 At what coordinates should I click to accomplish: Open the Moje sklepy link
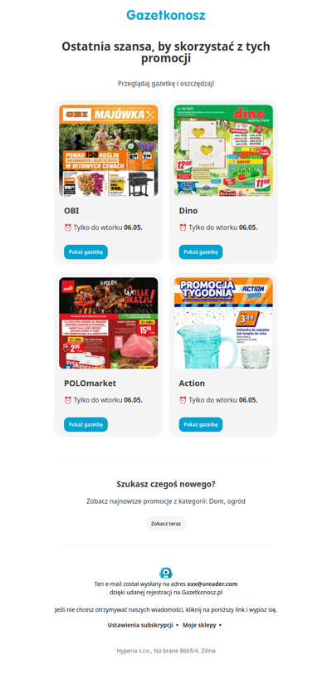click(199, 625)
